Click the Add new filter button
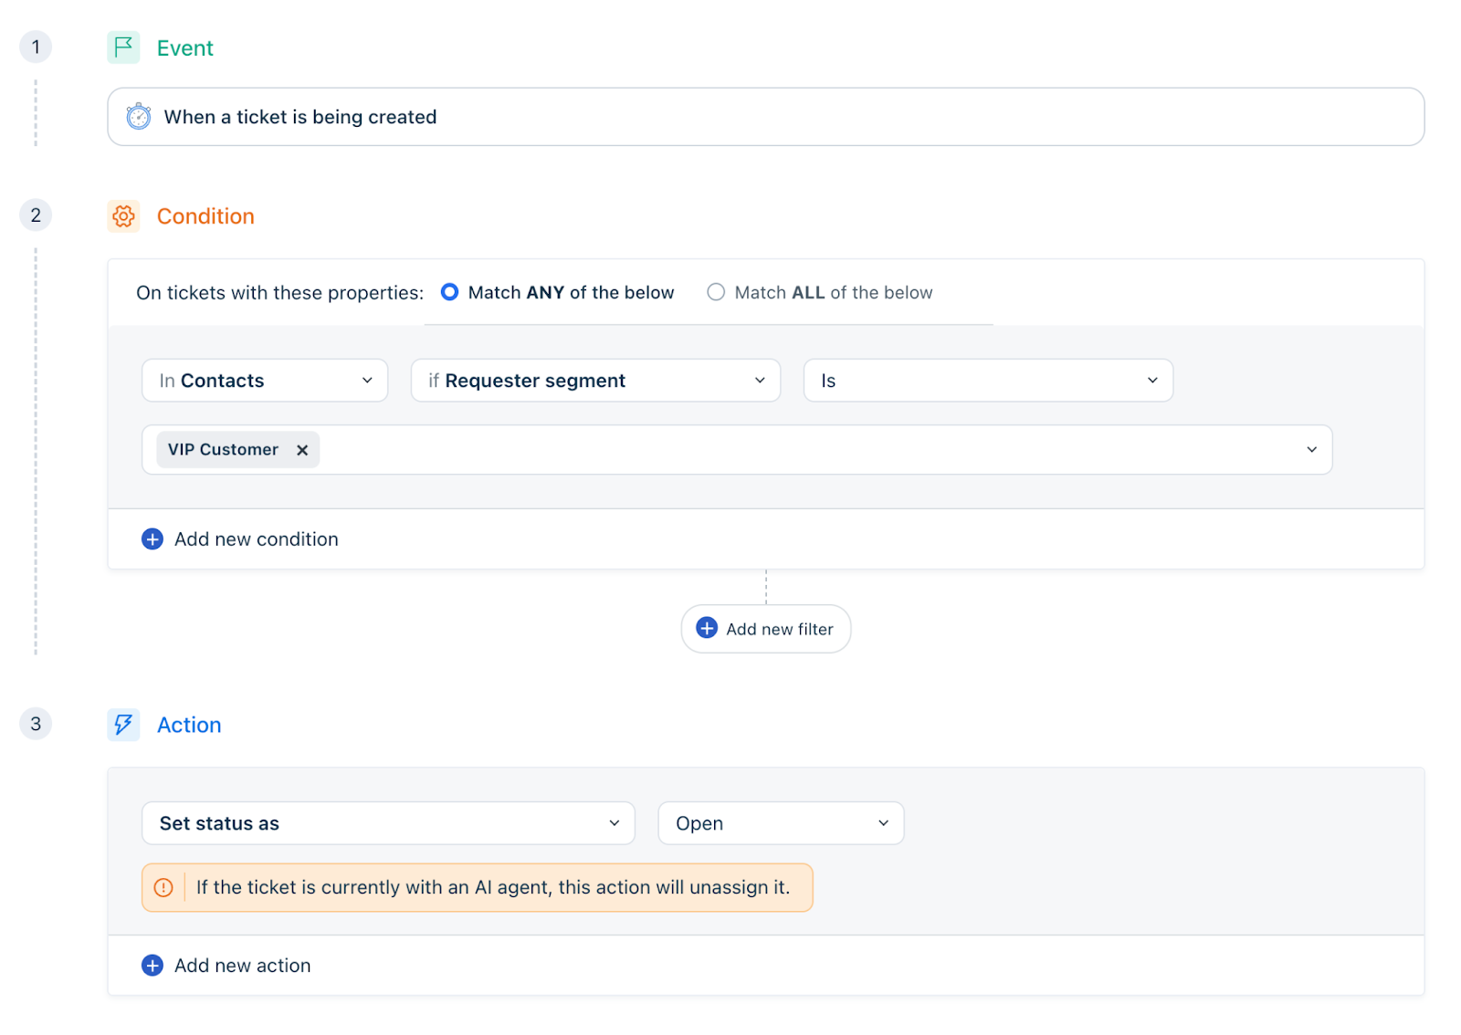 (766, 629)
